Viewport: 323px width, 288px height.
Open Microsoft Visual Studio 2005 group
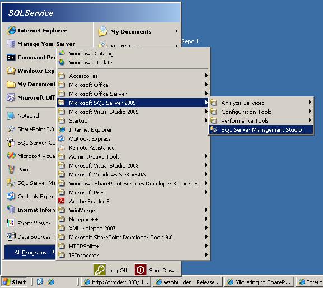133,112
